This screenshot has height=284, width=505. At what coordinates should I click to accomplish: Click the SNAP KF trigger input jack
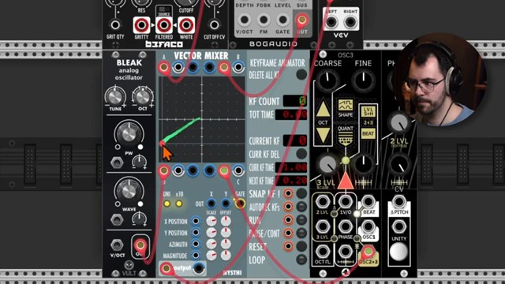pyautogui.click(x=288, y=193)
